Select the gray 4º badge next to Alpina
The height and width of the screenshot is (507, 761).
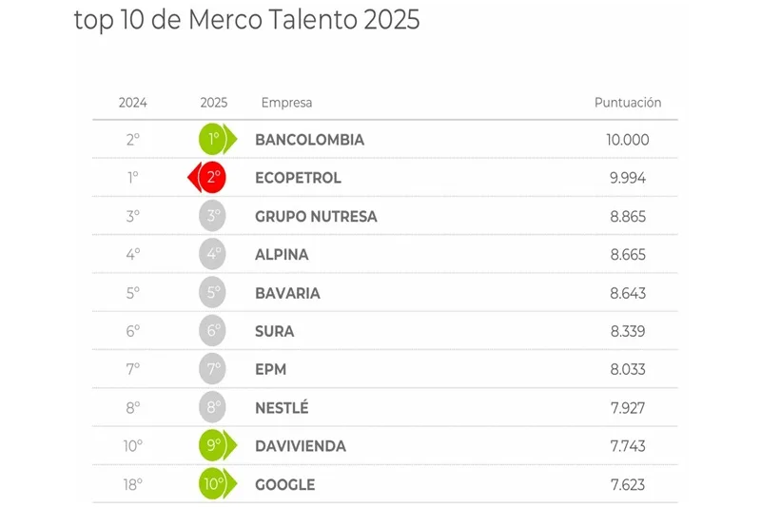click(213, 255)
